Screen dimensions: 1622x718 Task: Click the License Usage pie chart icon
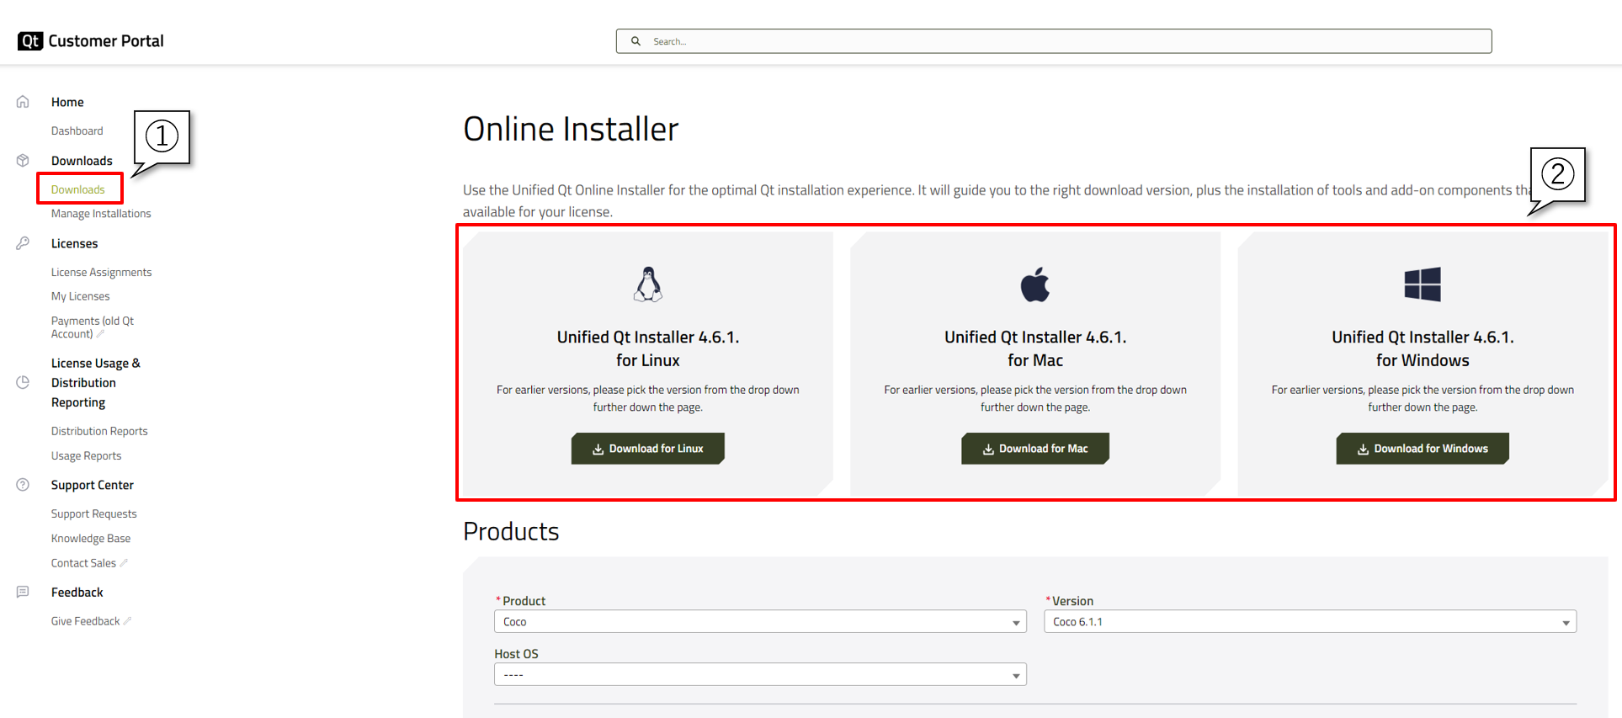click(23, 382)
